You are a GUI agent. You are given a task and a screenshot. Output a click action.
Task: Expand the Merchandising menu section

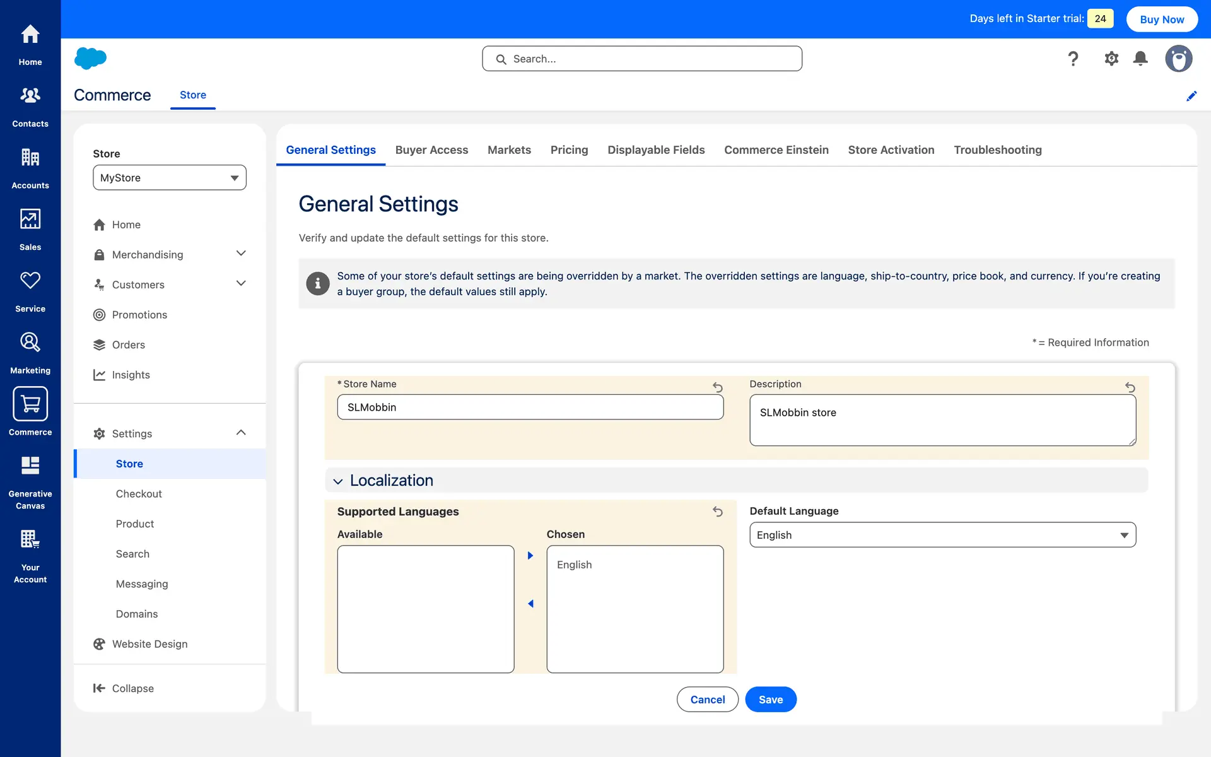pyautogui.click(x=241, y=254)
